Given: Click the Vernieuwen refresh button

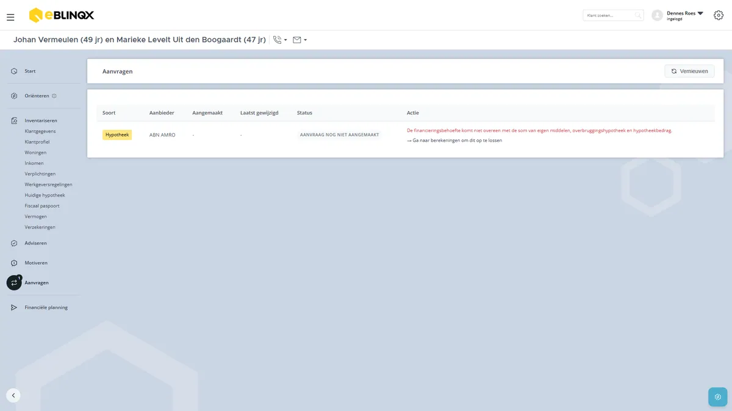Looking at the screenshot, I should click(x=689, y=71).
